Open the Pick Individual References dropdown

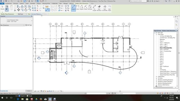tap(37, 14)
